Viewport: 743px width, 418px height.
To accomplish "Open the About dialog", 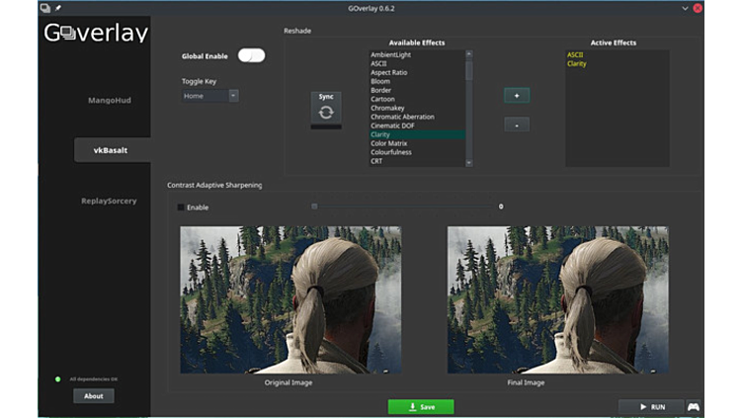I will (x=94, y=396).
